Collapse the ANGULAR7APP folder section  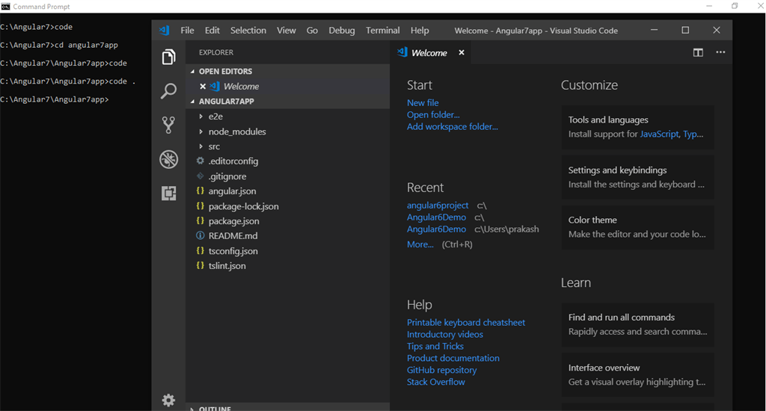pyautogui.click(x=192, y=102)
